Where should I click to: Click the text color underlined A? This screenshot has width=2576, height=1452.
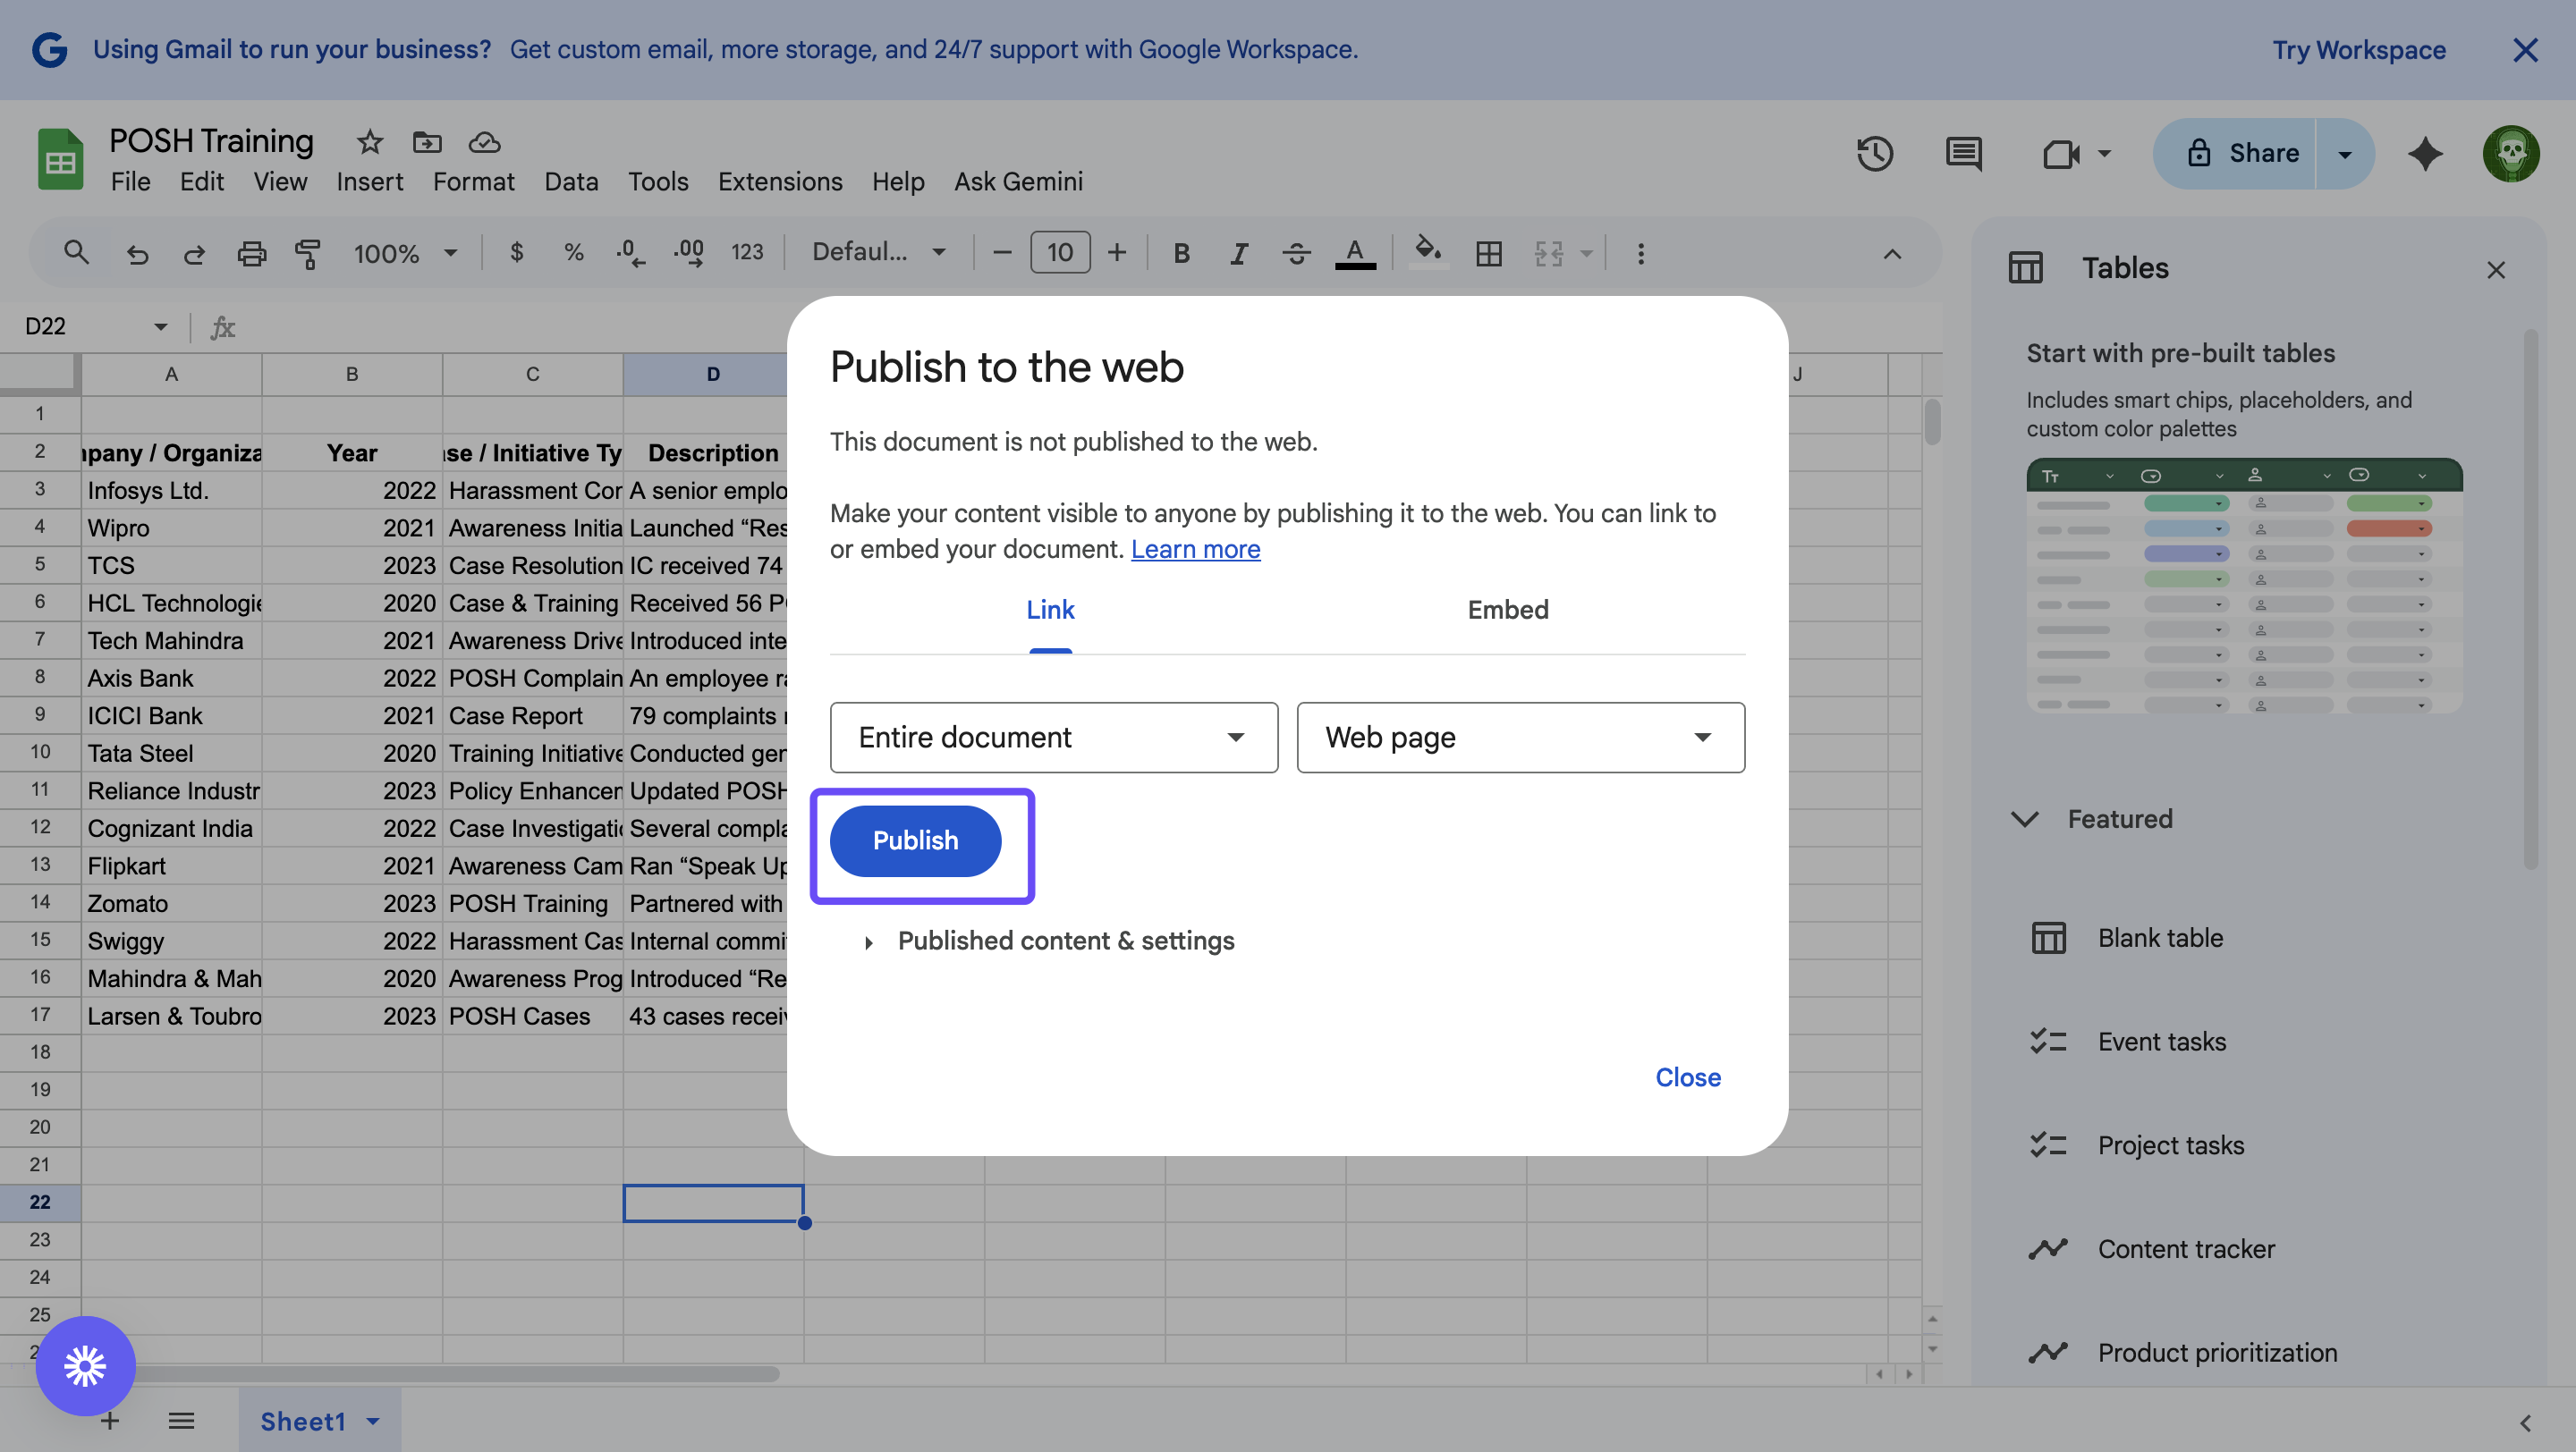(x=1355, y=253)
